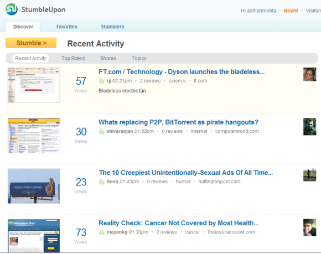Click the Computerworld page thumbnail
The image size is (321, 254).
tap(34, 136)
